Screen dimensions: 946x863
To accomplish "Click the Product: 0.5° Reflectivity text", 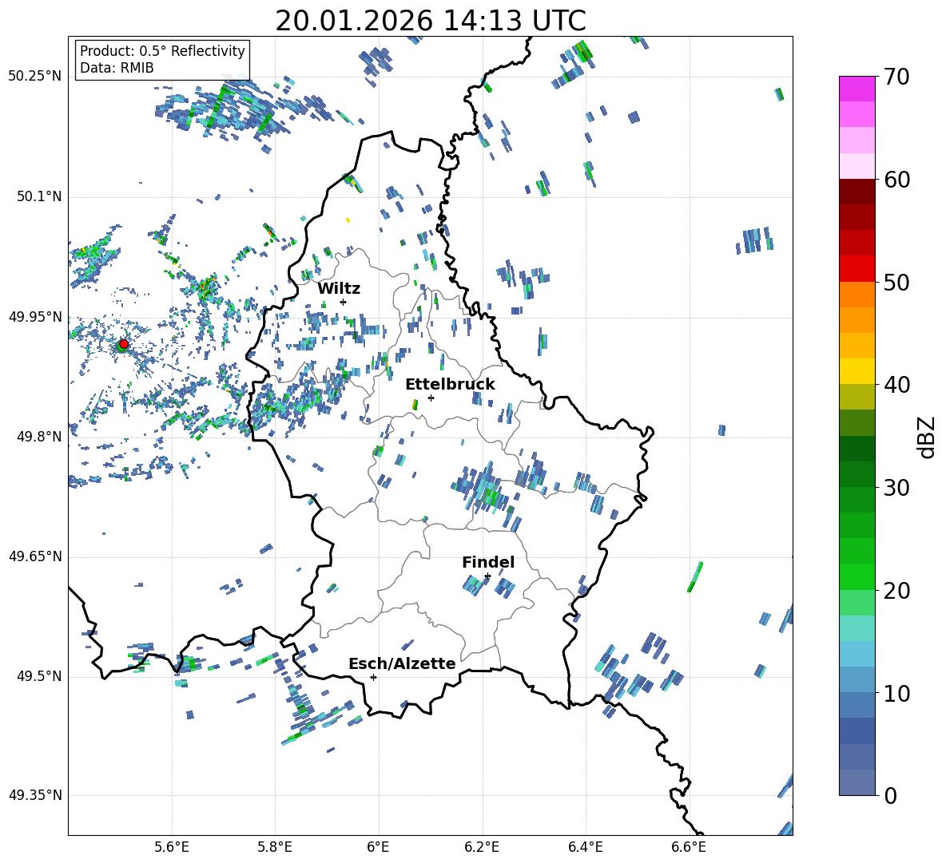I will tap(162, 51).
